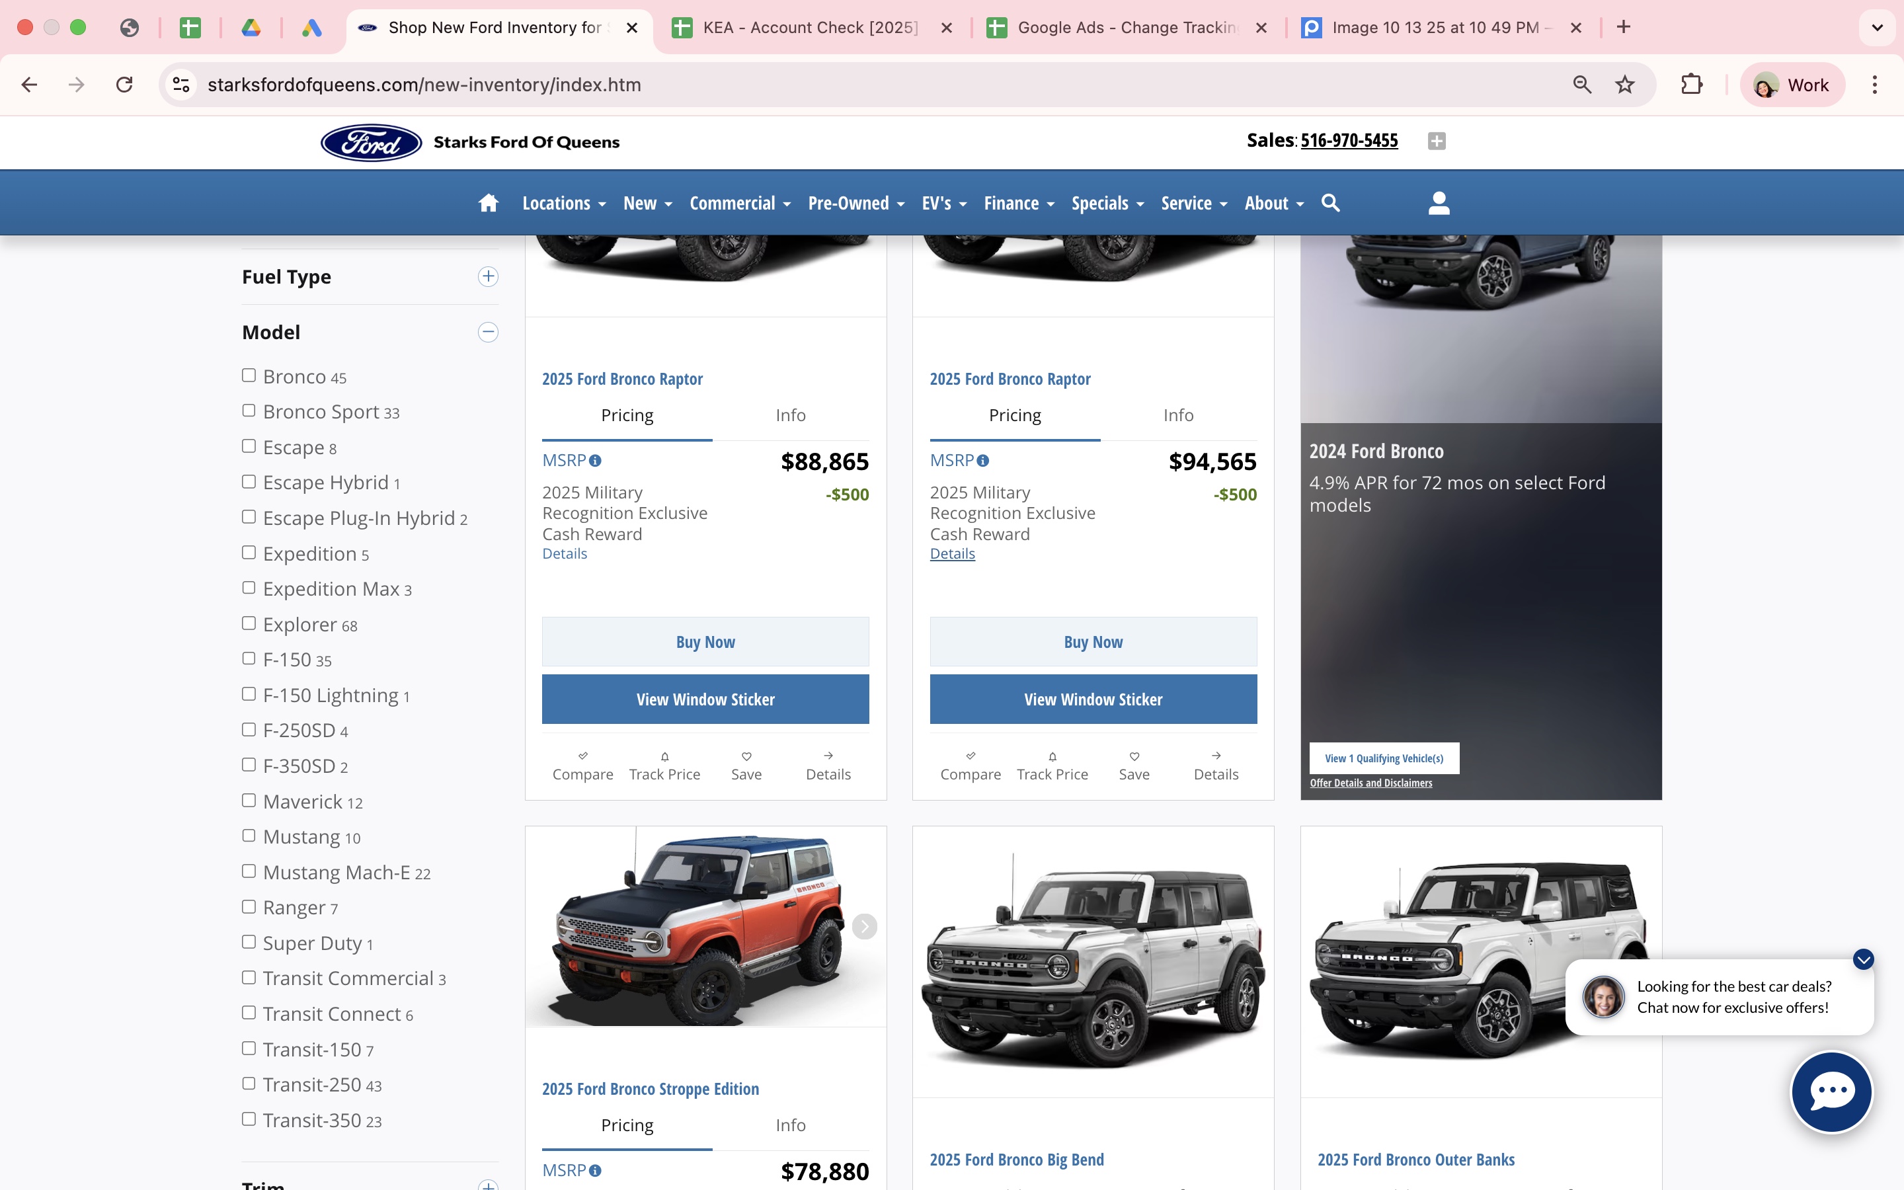Expand the Fuel Type filter section

488,276
